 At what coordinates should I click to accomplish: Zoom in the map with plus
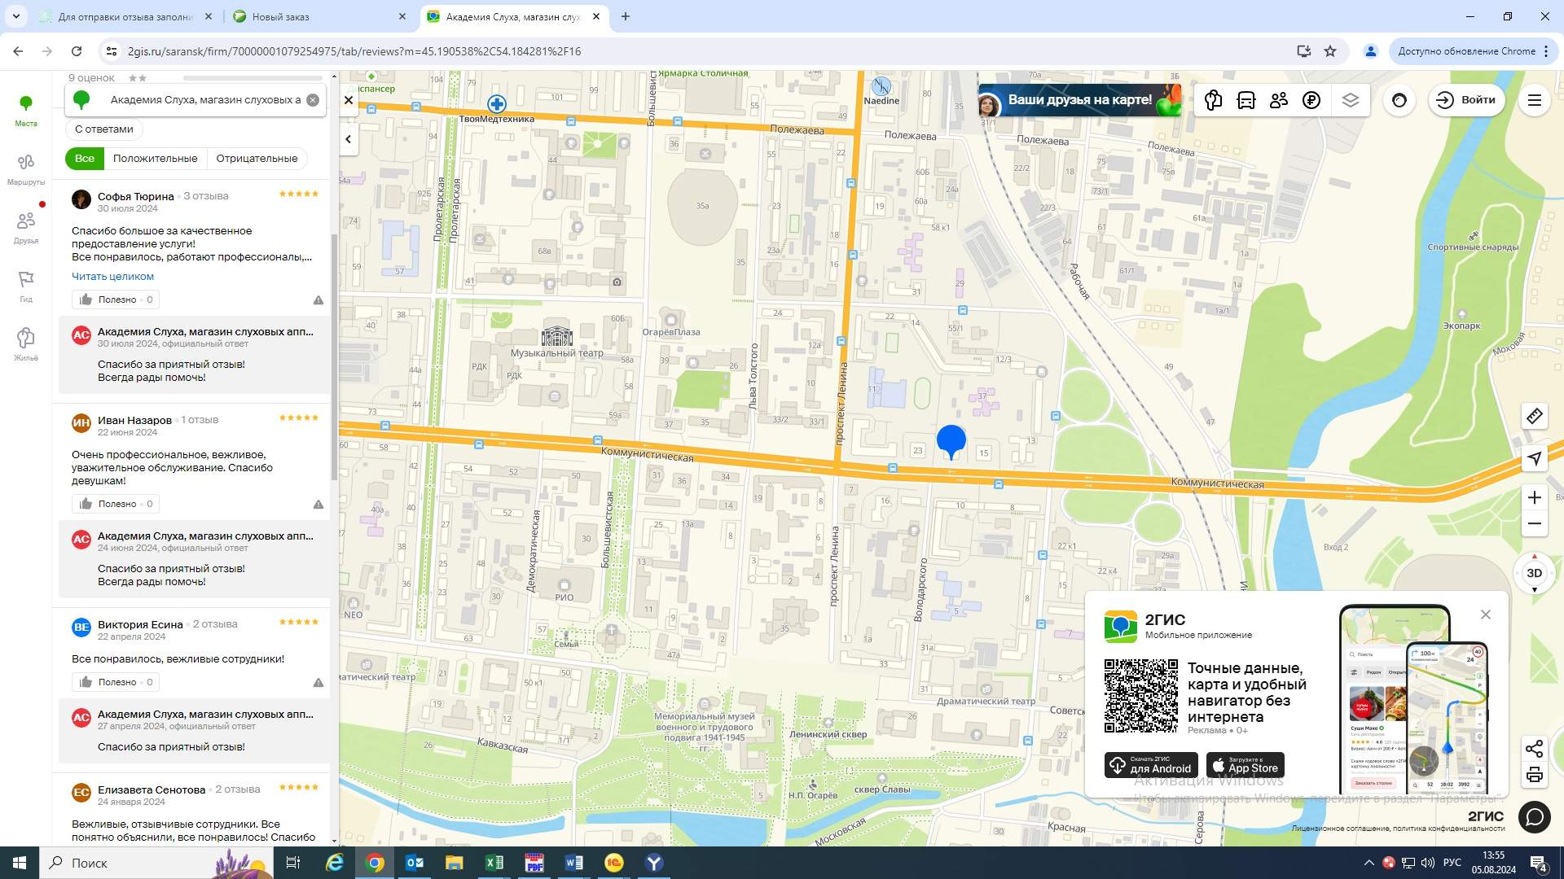[1534, 497]
